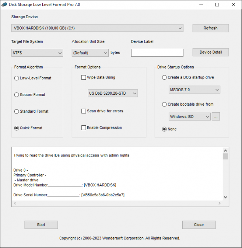Open the Storage Device dropdown
The height and width of the screenshot is (248, 242).
click(97, 28)
